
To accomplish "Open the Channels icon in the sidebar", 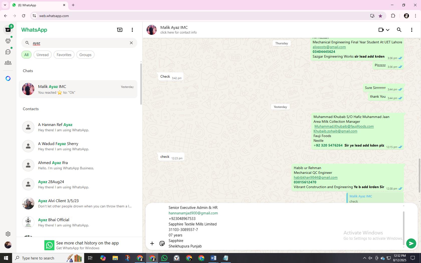I will (8, 52).
